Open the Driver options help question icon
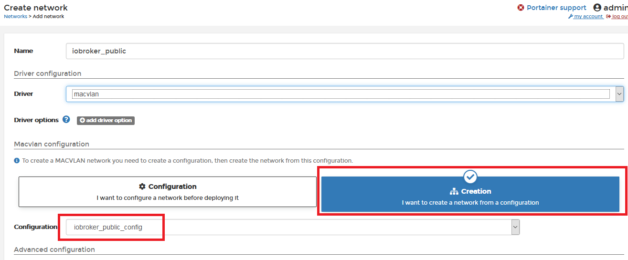Image resolution: width=628 pixels, height=260 pixels. coord(66,120)
